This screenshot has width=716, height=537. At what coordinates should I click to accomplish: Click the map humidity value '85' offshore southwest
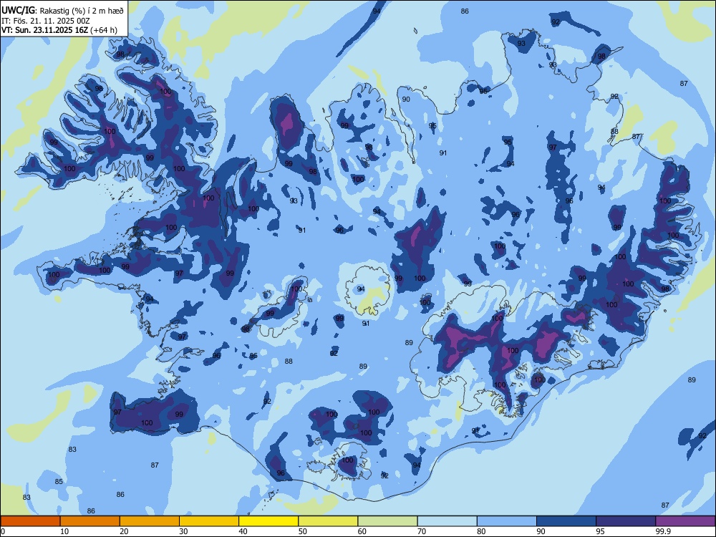59,482
